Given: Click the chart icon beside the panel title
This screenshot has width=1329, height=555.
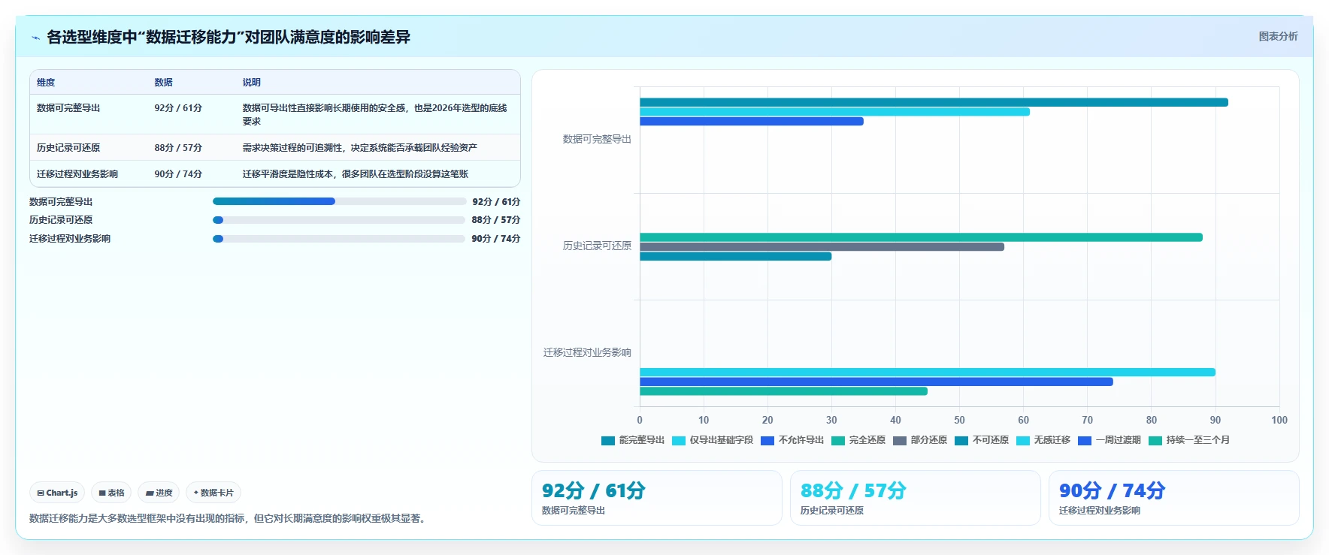Looking at the screenshot, I should (x=35, y=38).
